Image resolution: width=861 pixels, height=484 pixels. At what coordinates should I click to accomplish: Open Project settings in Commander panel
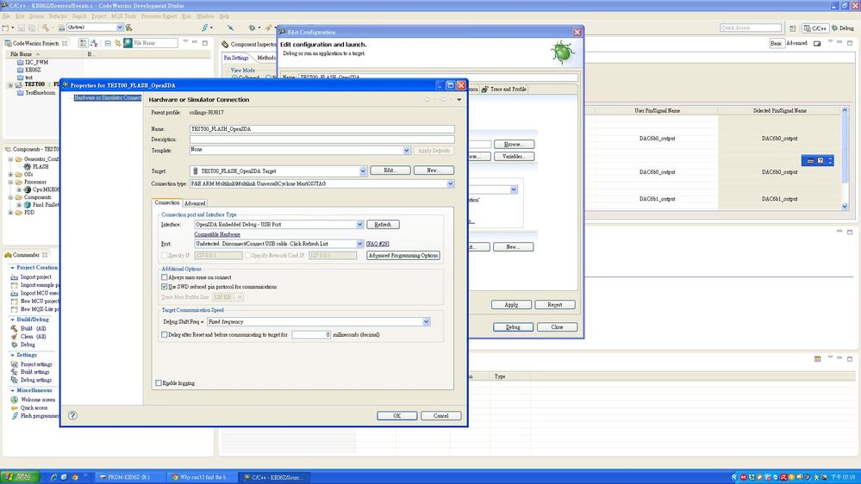[36, 364]
